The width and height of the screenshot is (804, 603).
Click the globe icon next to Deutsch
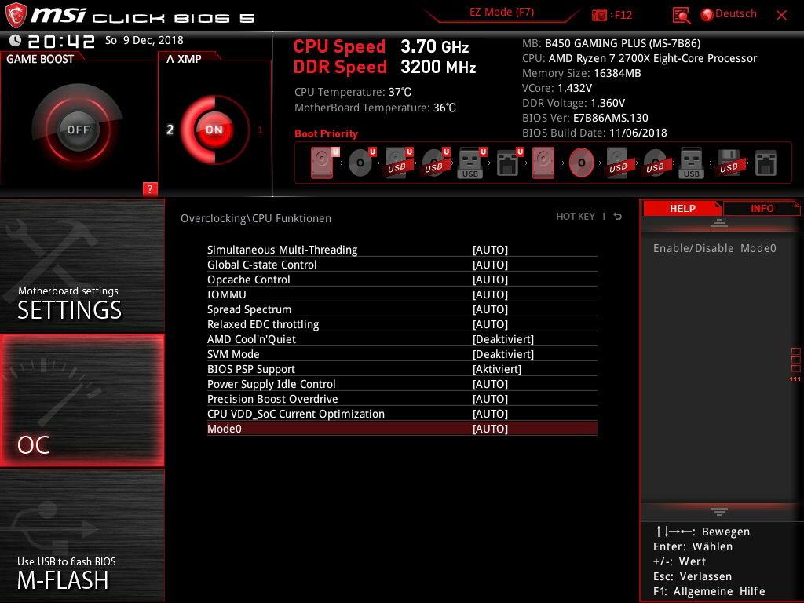pos(707,14)
